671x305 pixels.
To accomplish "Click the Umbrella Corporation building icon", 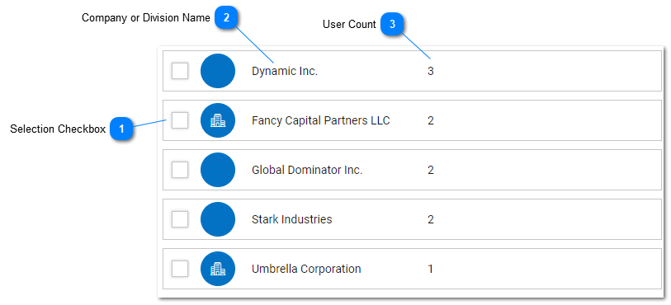I will click(x=218, y=269).
